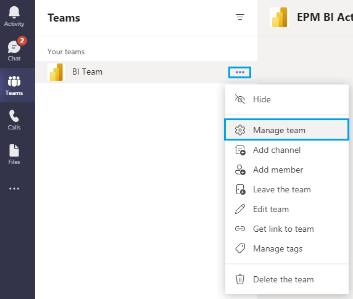Select Edit team menu entry
Image resolution: width=353 pixels, height=299 pixels.
tap(287, 209)
